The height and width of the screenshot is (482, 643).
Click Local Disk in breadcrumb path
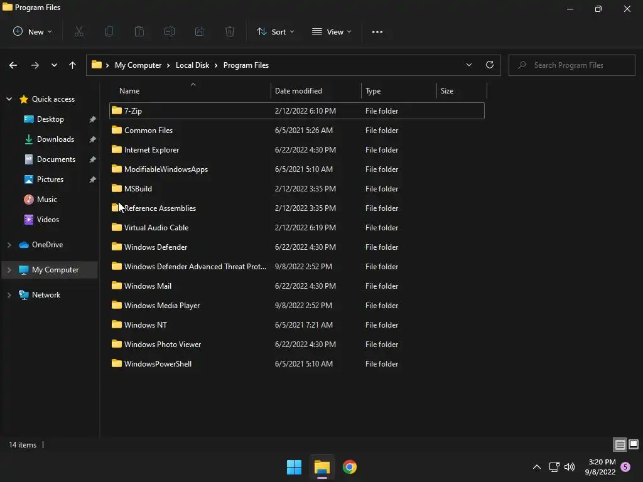tap(192, 65)
